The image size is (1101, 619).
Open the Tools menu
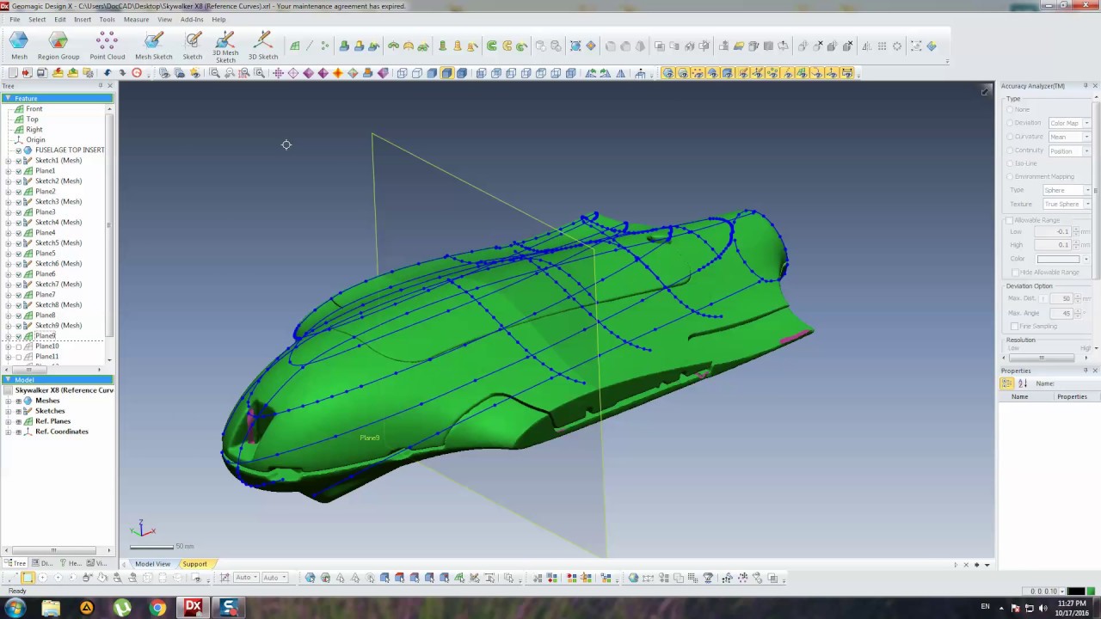click(107, 19)
